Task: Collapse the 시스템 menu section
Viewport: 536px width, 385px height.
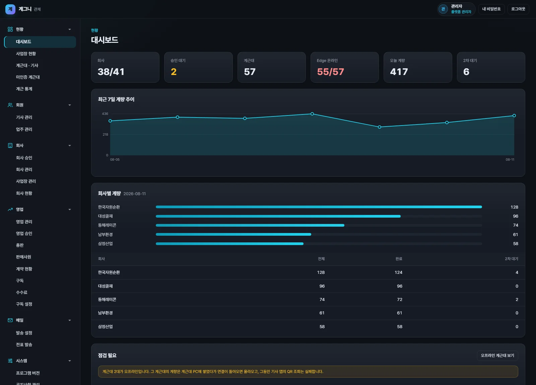Action: (x=70, y=361)
